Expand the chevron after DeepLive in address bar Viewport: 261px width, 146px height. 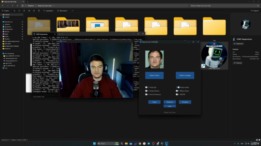click(x=35, y=6)
